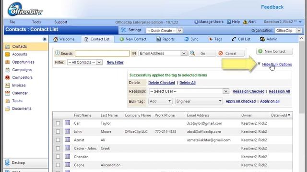Click the Documents sidebar icon
This screenshot has width=307, height=172.
pos(8,108)
